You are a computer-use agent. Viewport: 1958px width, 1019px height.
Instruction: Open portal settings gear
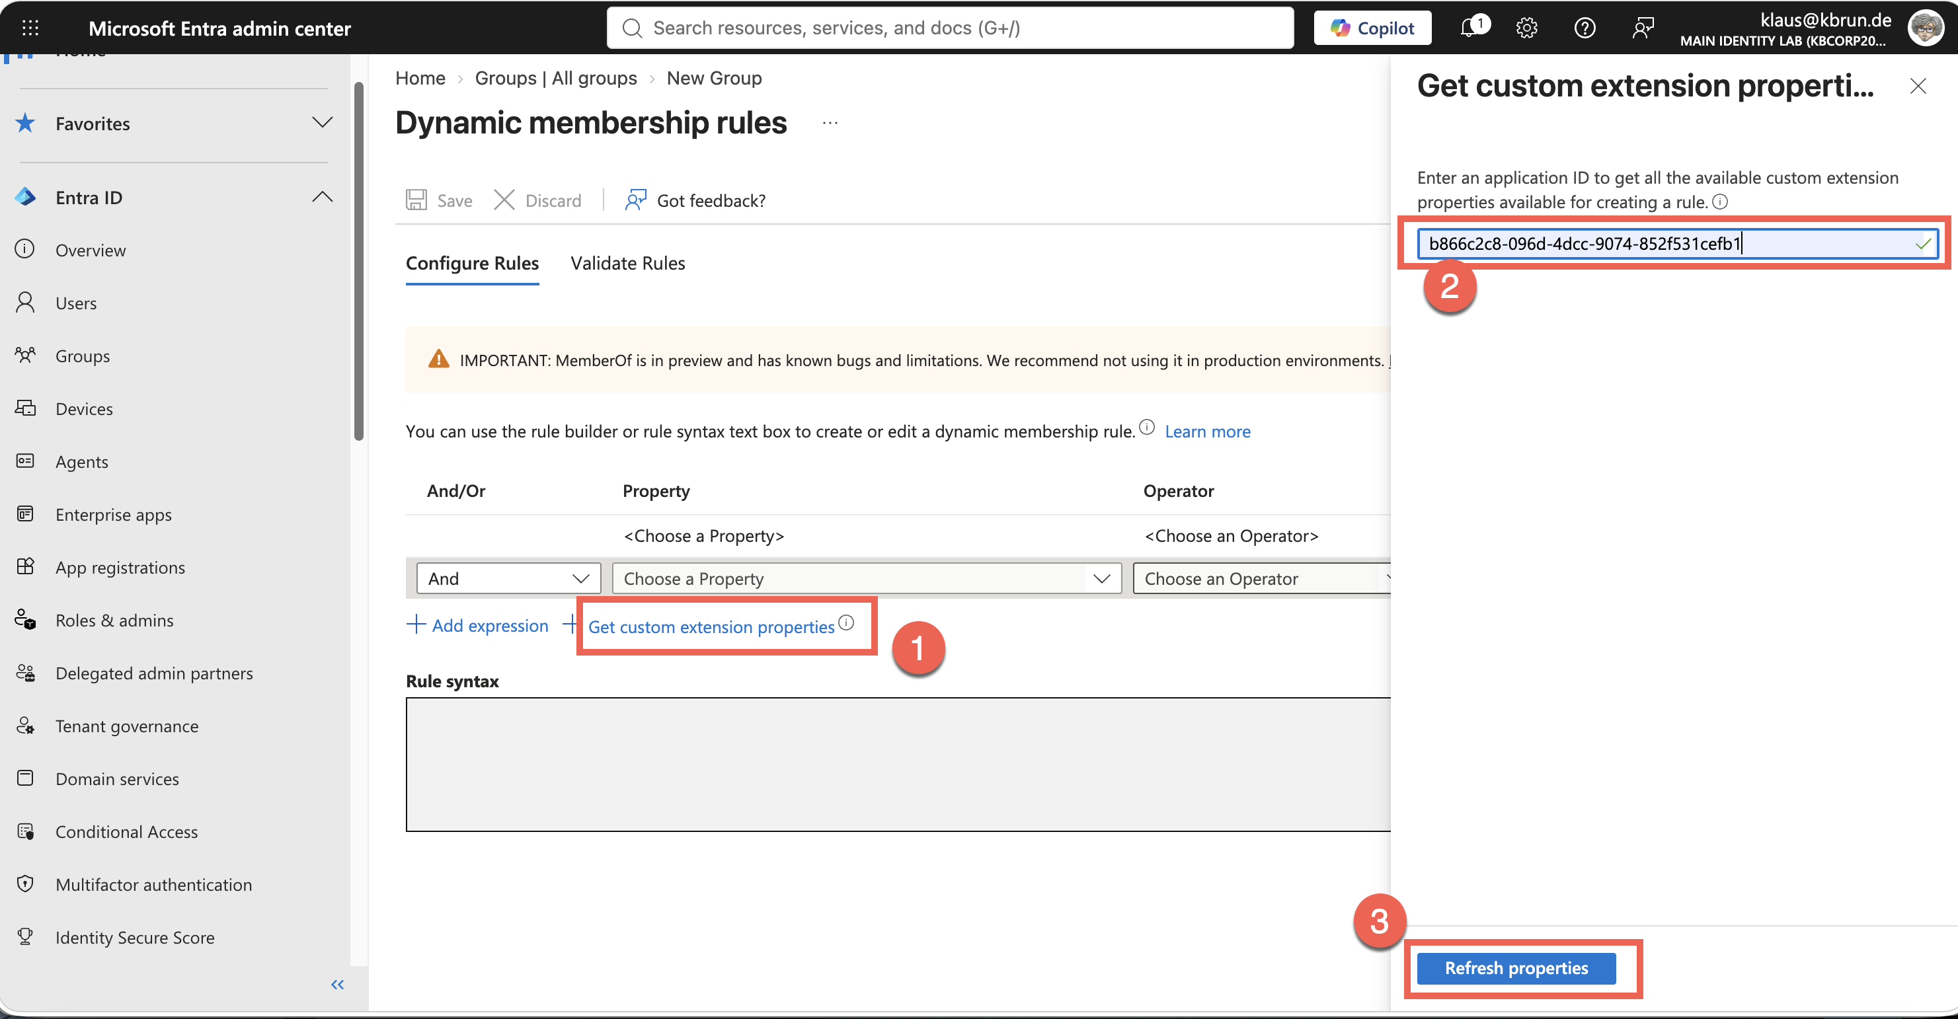[x=1526, y=28]
